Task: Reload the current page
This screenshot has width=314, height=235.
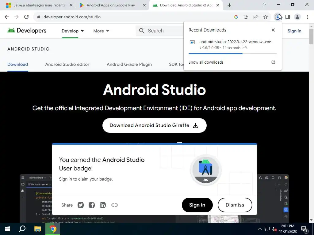Action: (26, 17)
